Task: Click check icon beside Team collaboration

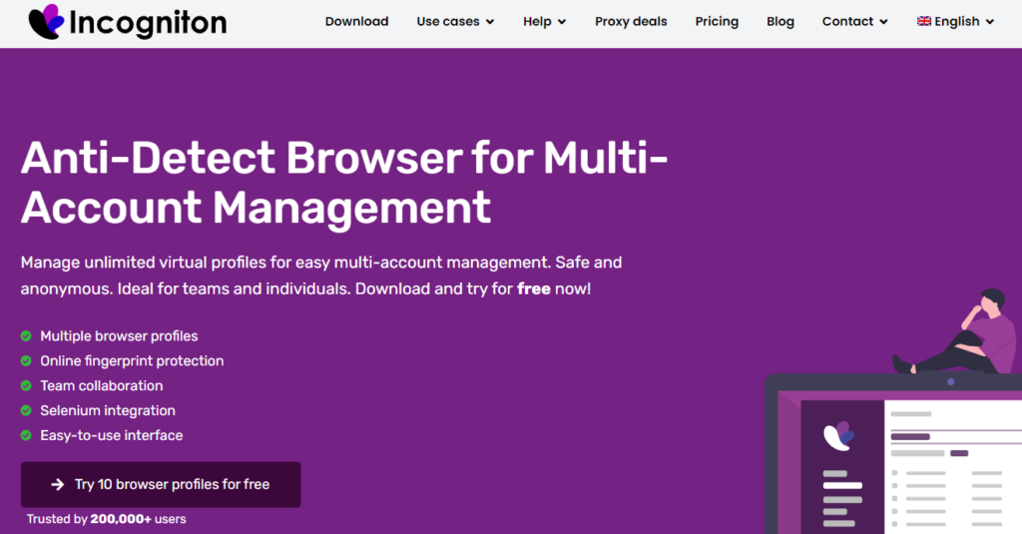Action: coord(26,386)
